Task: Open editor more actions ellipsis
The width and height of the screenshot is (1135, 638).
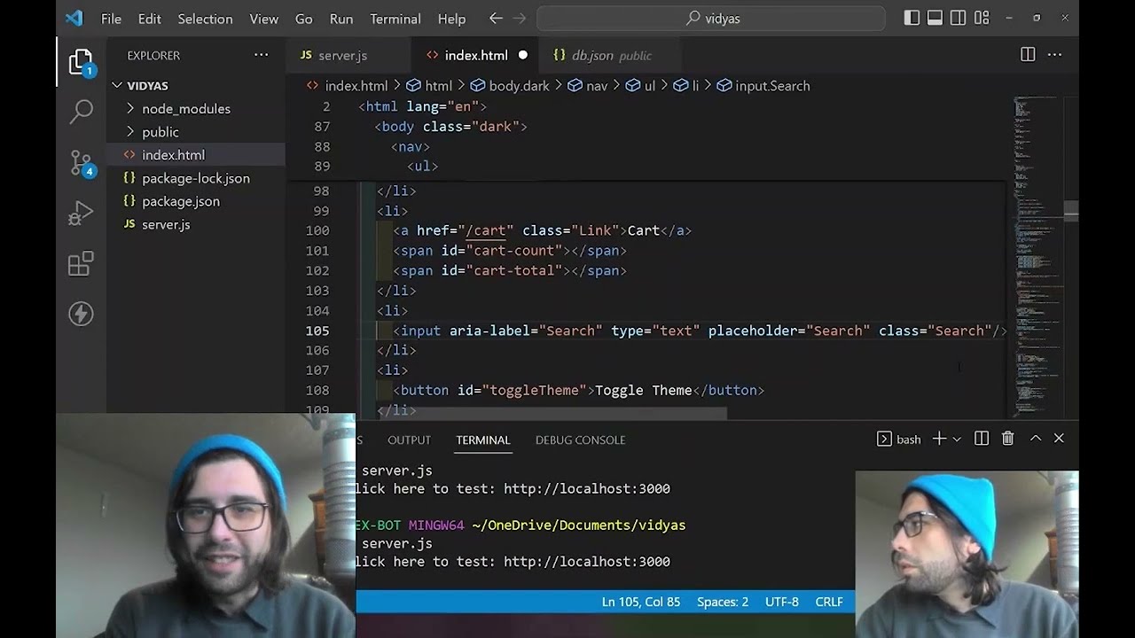Action: pyautogui.click(x=1054, y=55)
